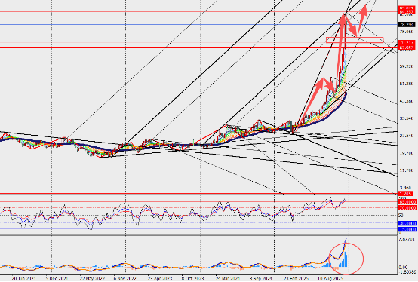Click the black current-price tag on the price axis
418x282 pixels.
click(406, 25)
